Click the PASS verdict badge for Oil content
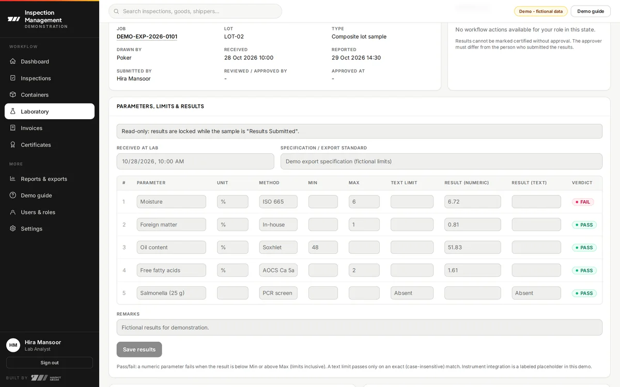Screen dimensions: 620x387 (584, 248)
